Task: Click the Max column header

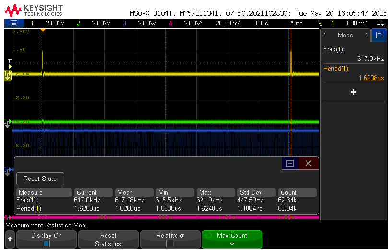Action: (x=216, y=192)
